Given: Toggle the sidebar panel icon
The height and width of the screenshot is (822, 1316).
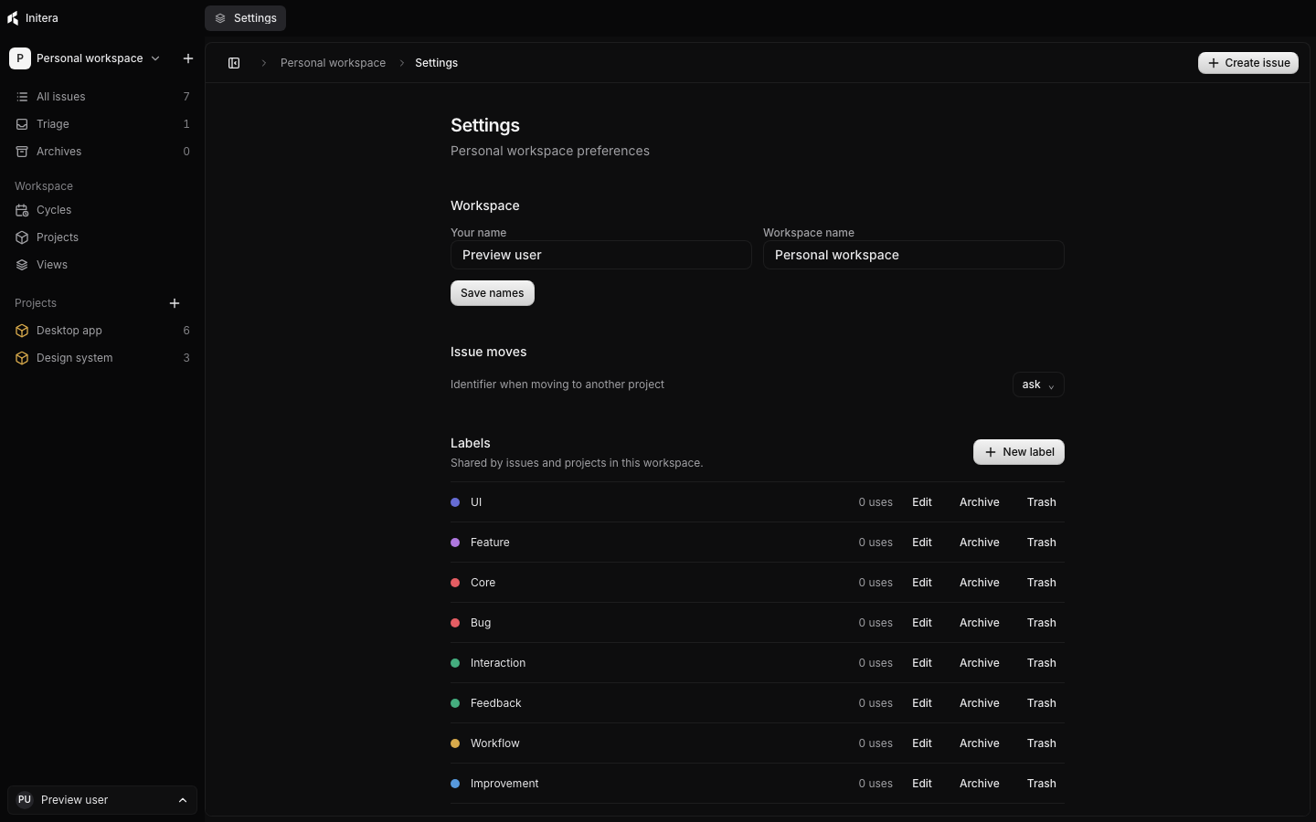Looking at the screenshot, I should coord(234,63).
